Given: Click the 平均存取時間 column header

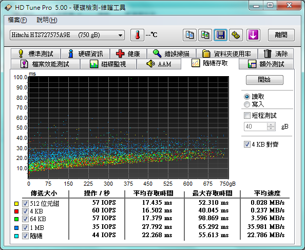Looking at the screenshot, I should coord(154,193).
